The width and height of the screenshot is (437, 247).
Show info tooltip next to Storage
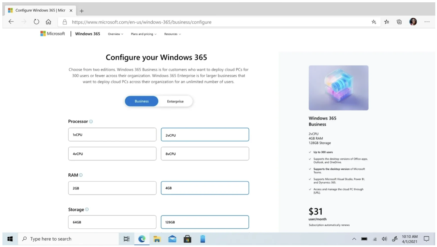[87, 209]
